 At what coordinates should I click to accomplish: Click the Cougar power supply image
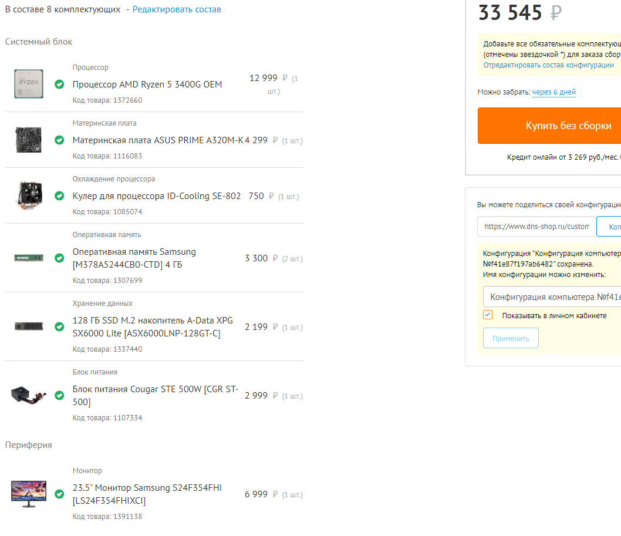(29, 395)
